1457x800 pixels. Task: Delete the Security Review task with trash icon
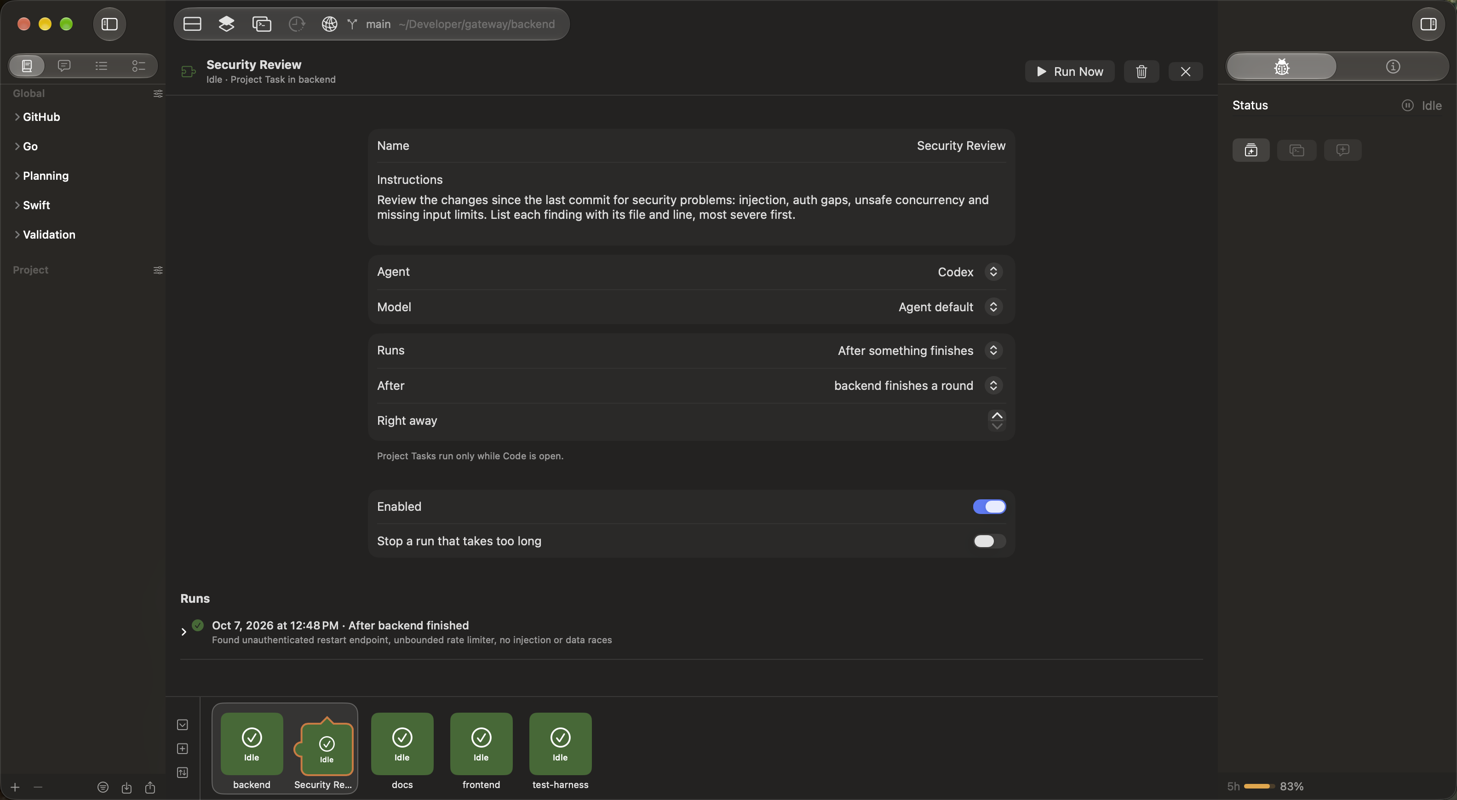[1142, 71]
